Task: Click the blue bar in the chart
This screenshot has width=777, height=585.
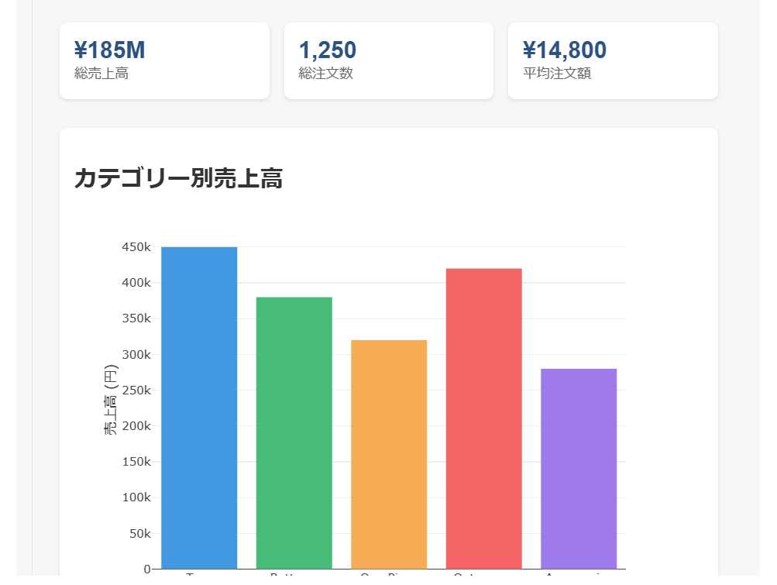Action: click(199, 408)
